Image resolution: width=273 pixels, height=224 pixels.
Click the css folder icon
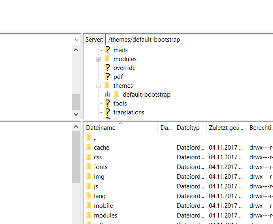point(89,157)
